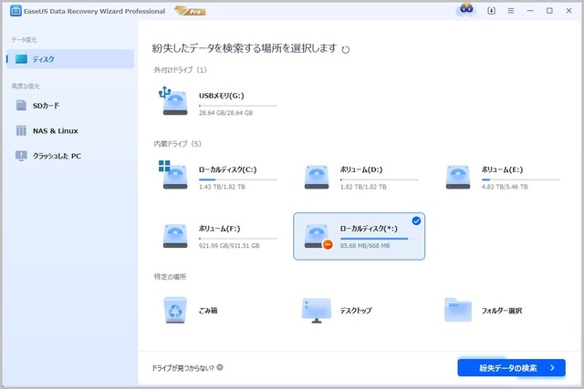Click the usage bar of ローカルディスク(*:)
This screenshot has height=389, width=584.
click(380, 239)
